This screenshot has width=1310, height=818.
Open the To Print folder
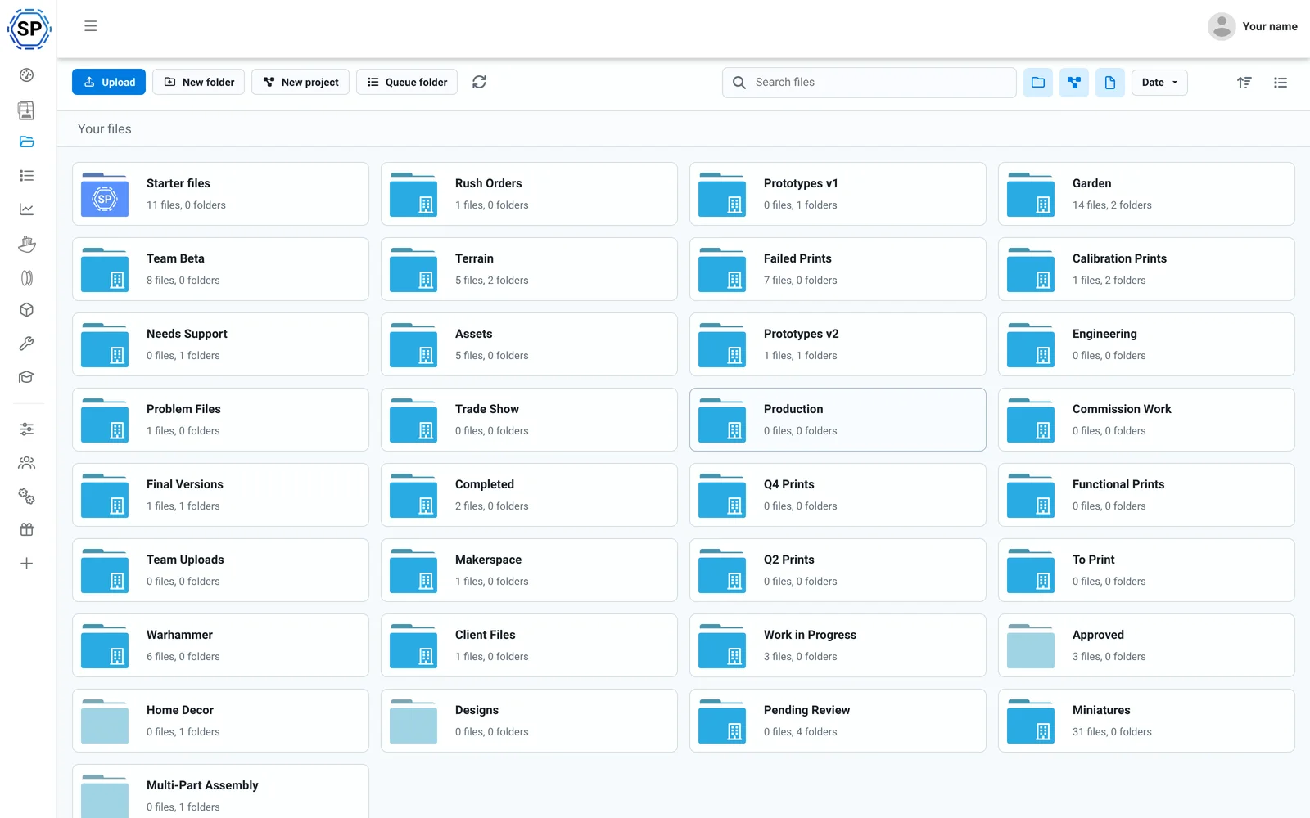point(1146,570)
